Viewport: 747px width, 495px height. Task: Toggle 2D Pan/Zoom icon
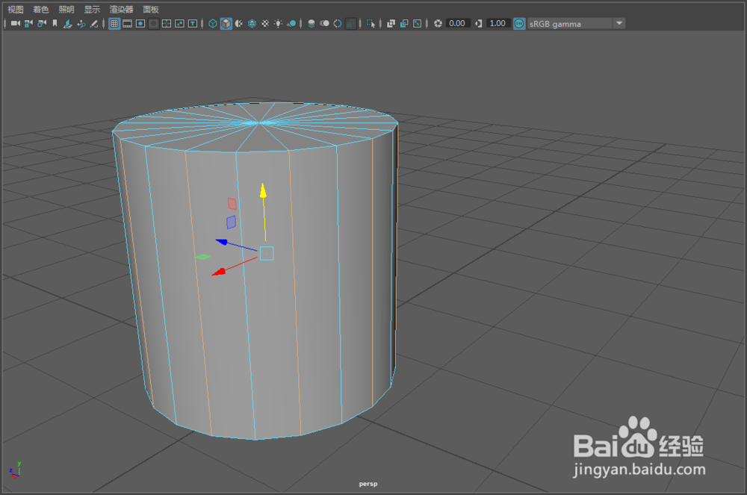pyautogui.click(x=81, y=23)
